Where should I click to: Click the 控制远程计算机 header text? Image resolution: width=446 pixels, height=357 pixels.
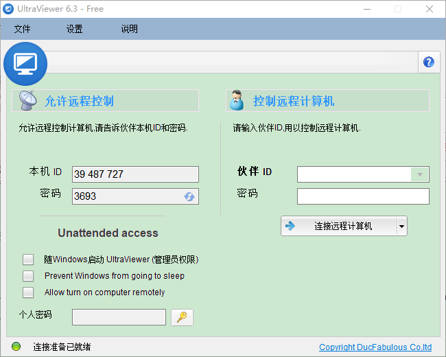[x=294, y=101]
